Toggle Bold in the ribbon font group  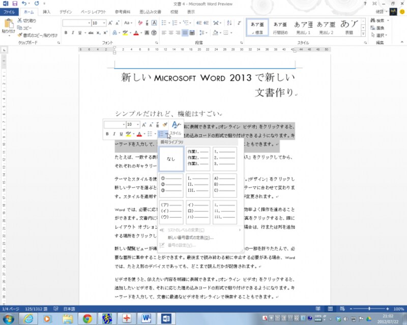[x=66, y=32]
